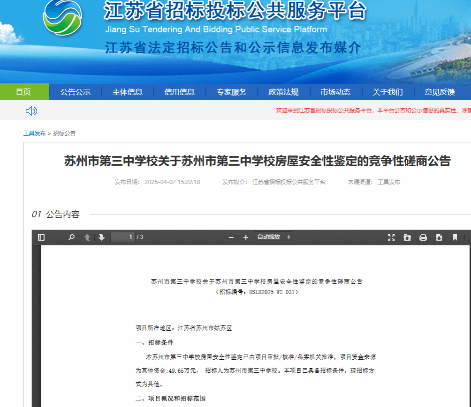Click 项目所在地区 line in PDF
Image resolution: width=471 pixels, height=407 pixels.
[183, 328]
